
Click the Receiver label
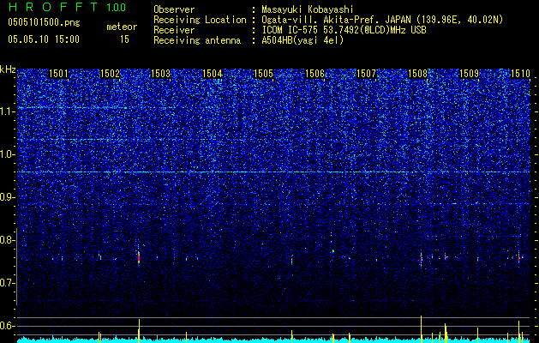pos(174,30)
